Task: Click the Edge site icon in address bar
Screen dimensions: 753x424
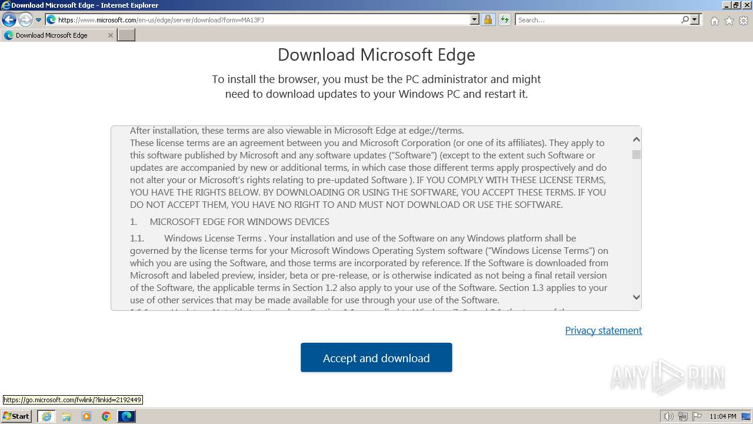Action: click(x=51, y=20)
